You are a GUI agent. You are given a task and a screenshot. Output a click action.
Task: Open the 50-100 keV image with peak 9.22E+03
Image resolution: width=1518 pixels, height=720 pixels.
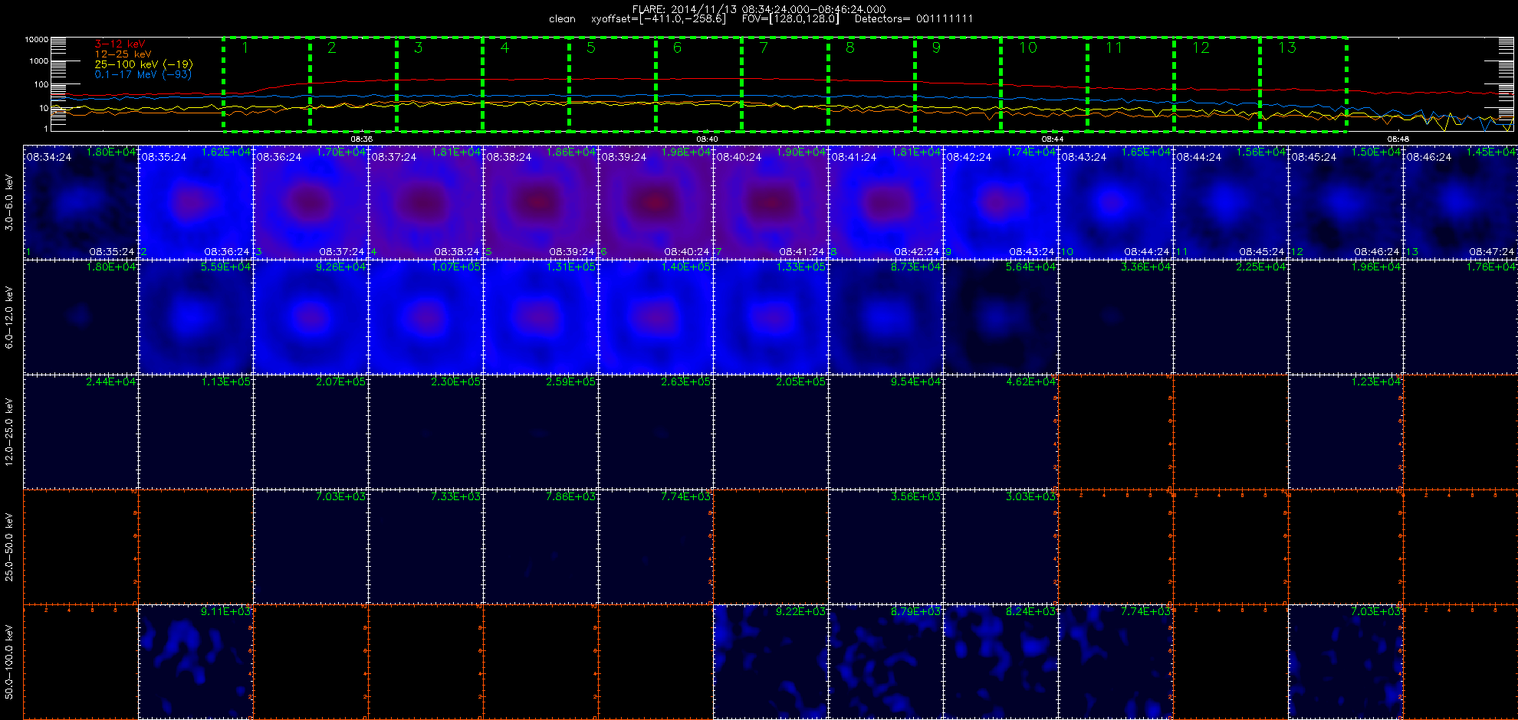point(770,662)
